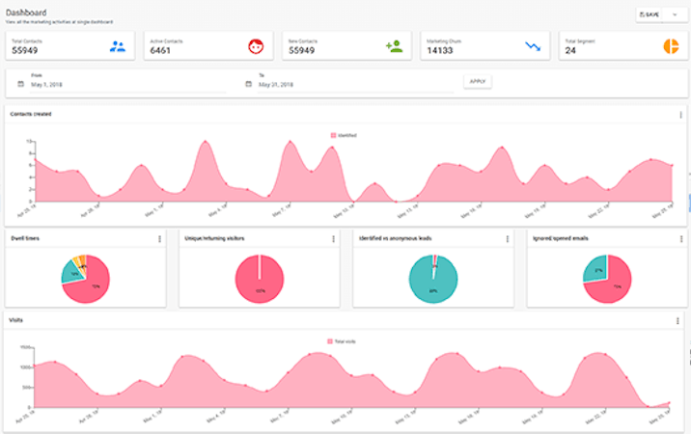
Task: Click the New Contacts add-person icon
Action: tap(394, 46)
